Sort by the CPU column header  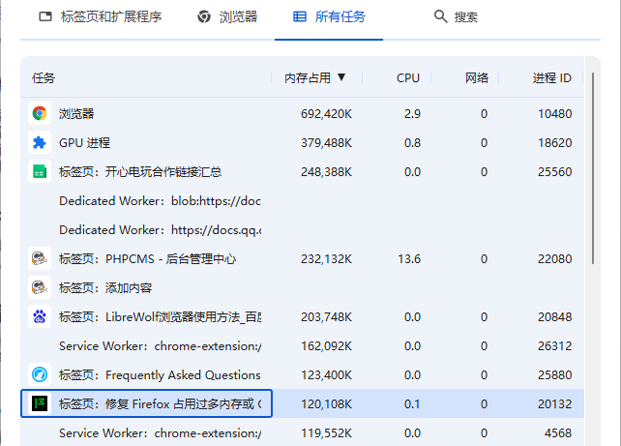(408, 78)
